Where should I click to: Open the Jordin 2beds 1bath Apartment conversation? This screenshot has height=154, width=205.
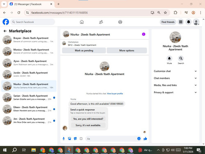(29, 74)
